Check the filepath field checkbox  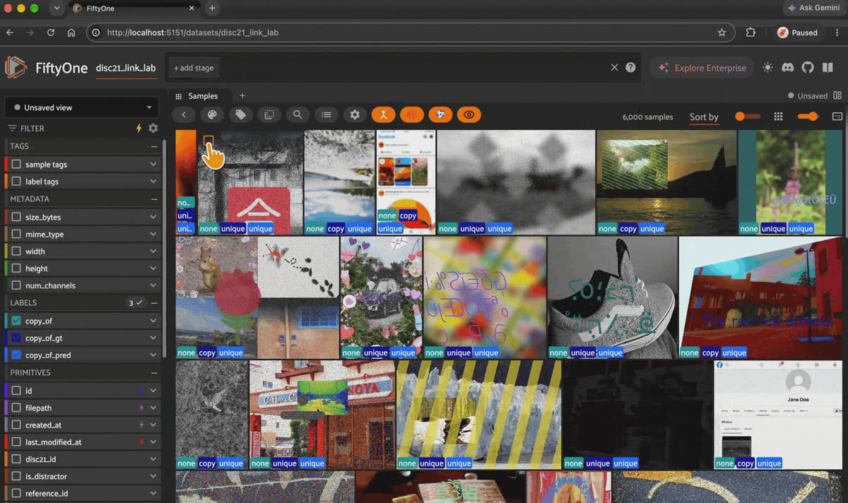16,408
